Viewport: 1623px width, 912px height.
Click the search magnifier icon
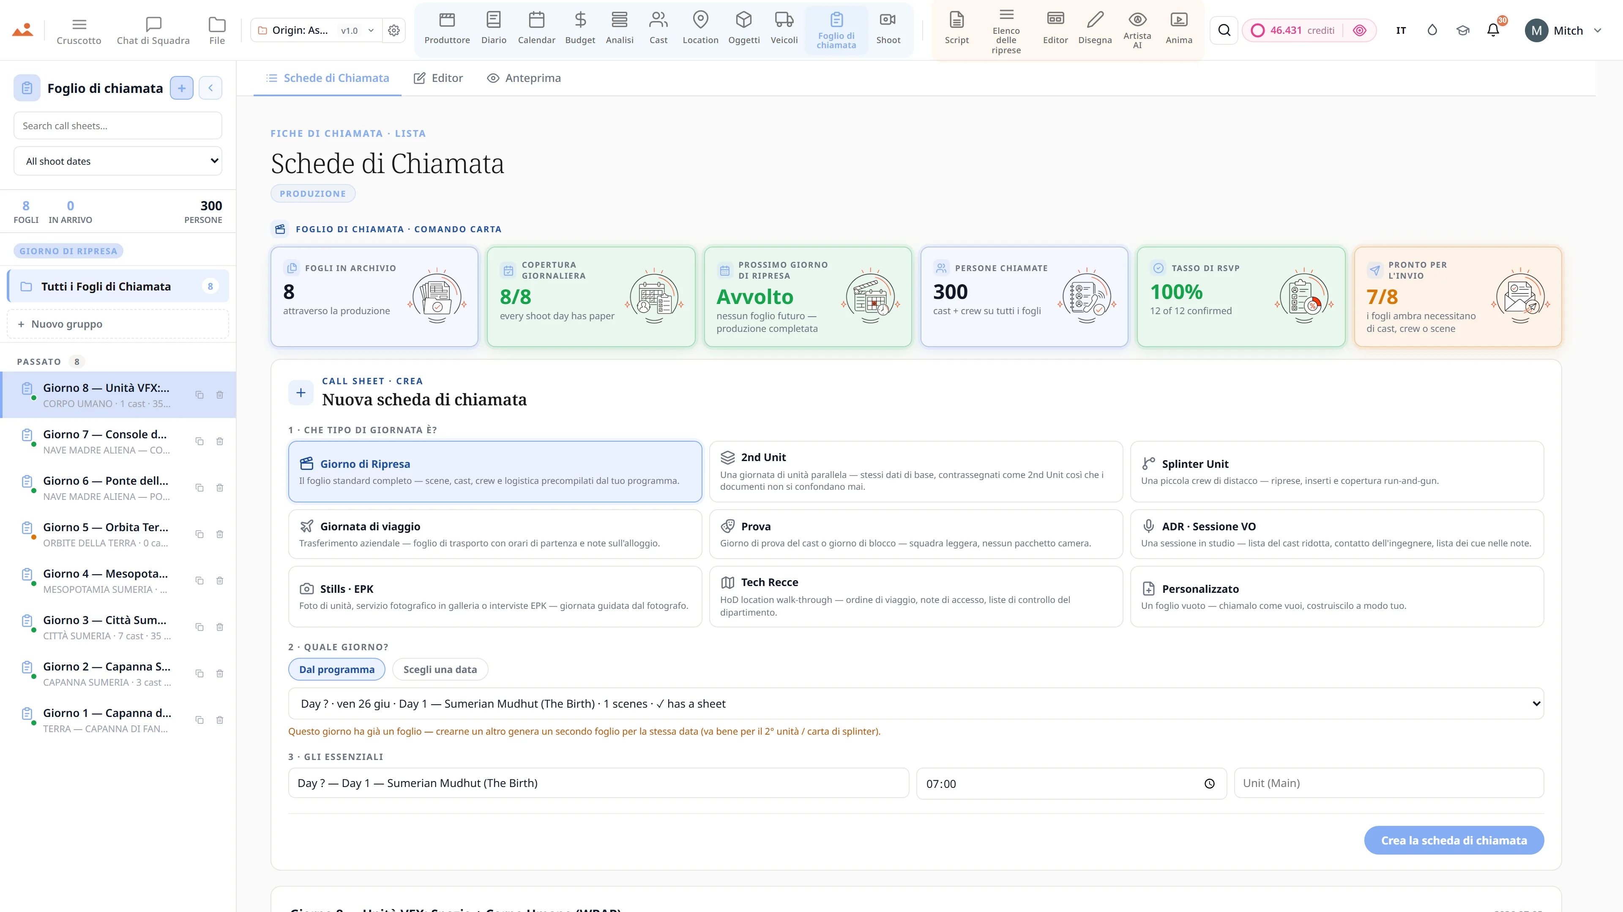pos(1224,30)
